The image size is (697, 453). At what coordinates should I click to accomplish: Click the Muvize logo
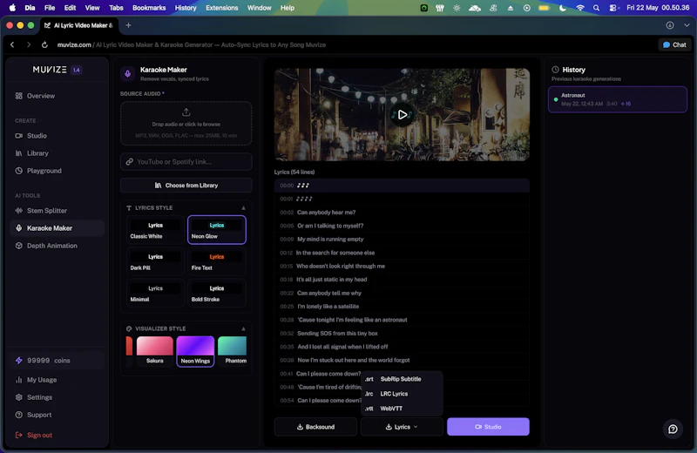point(50,70)
